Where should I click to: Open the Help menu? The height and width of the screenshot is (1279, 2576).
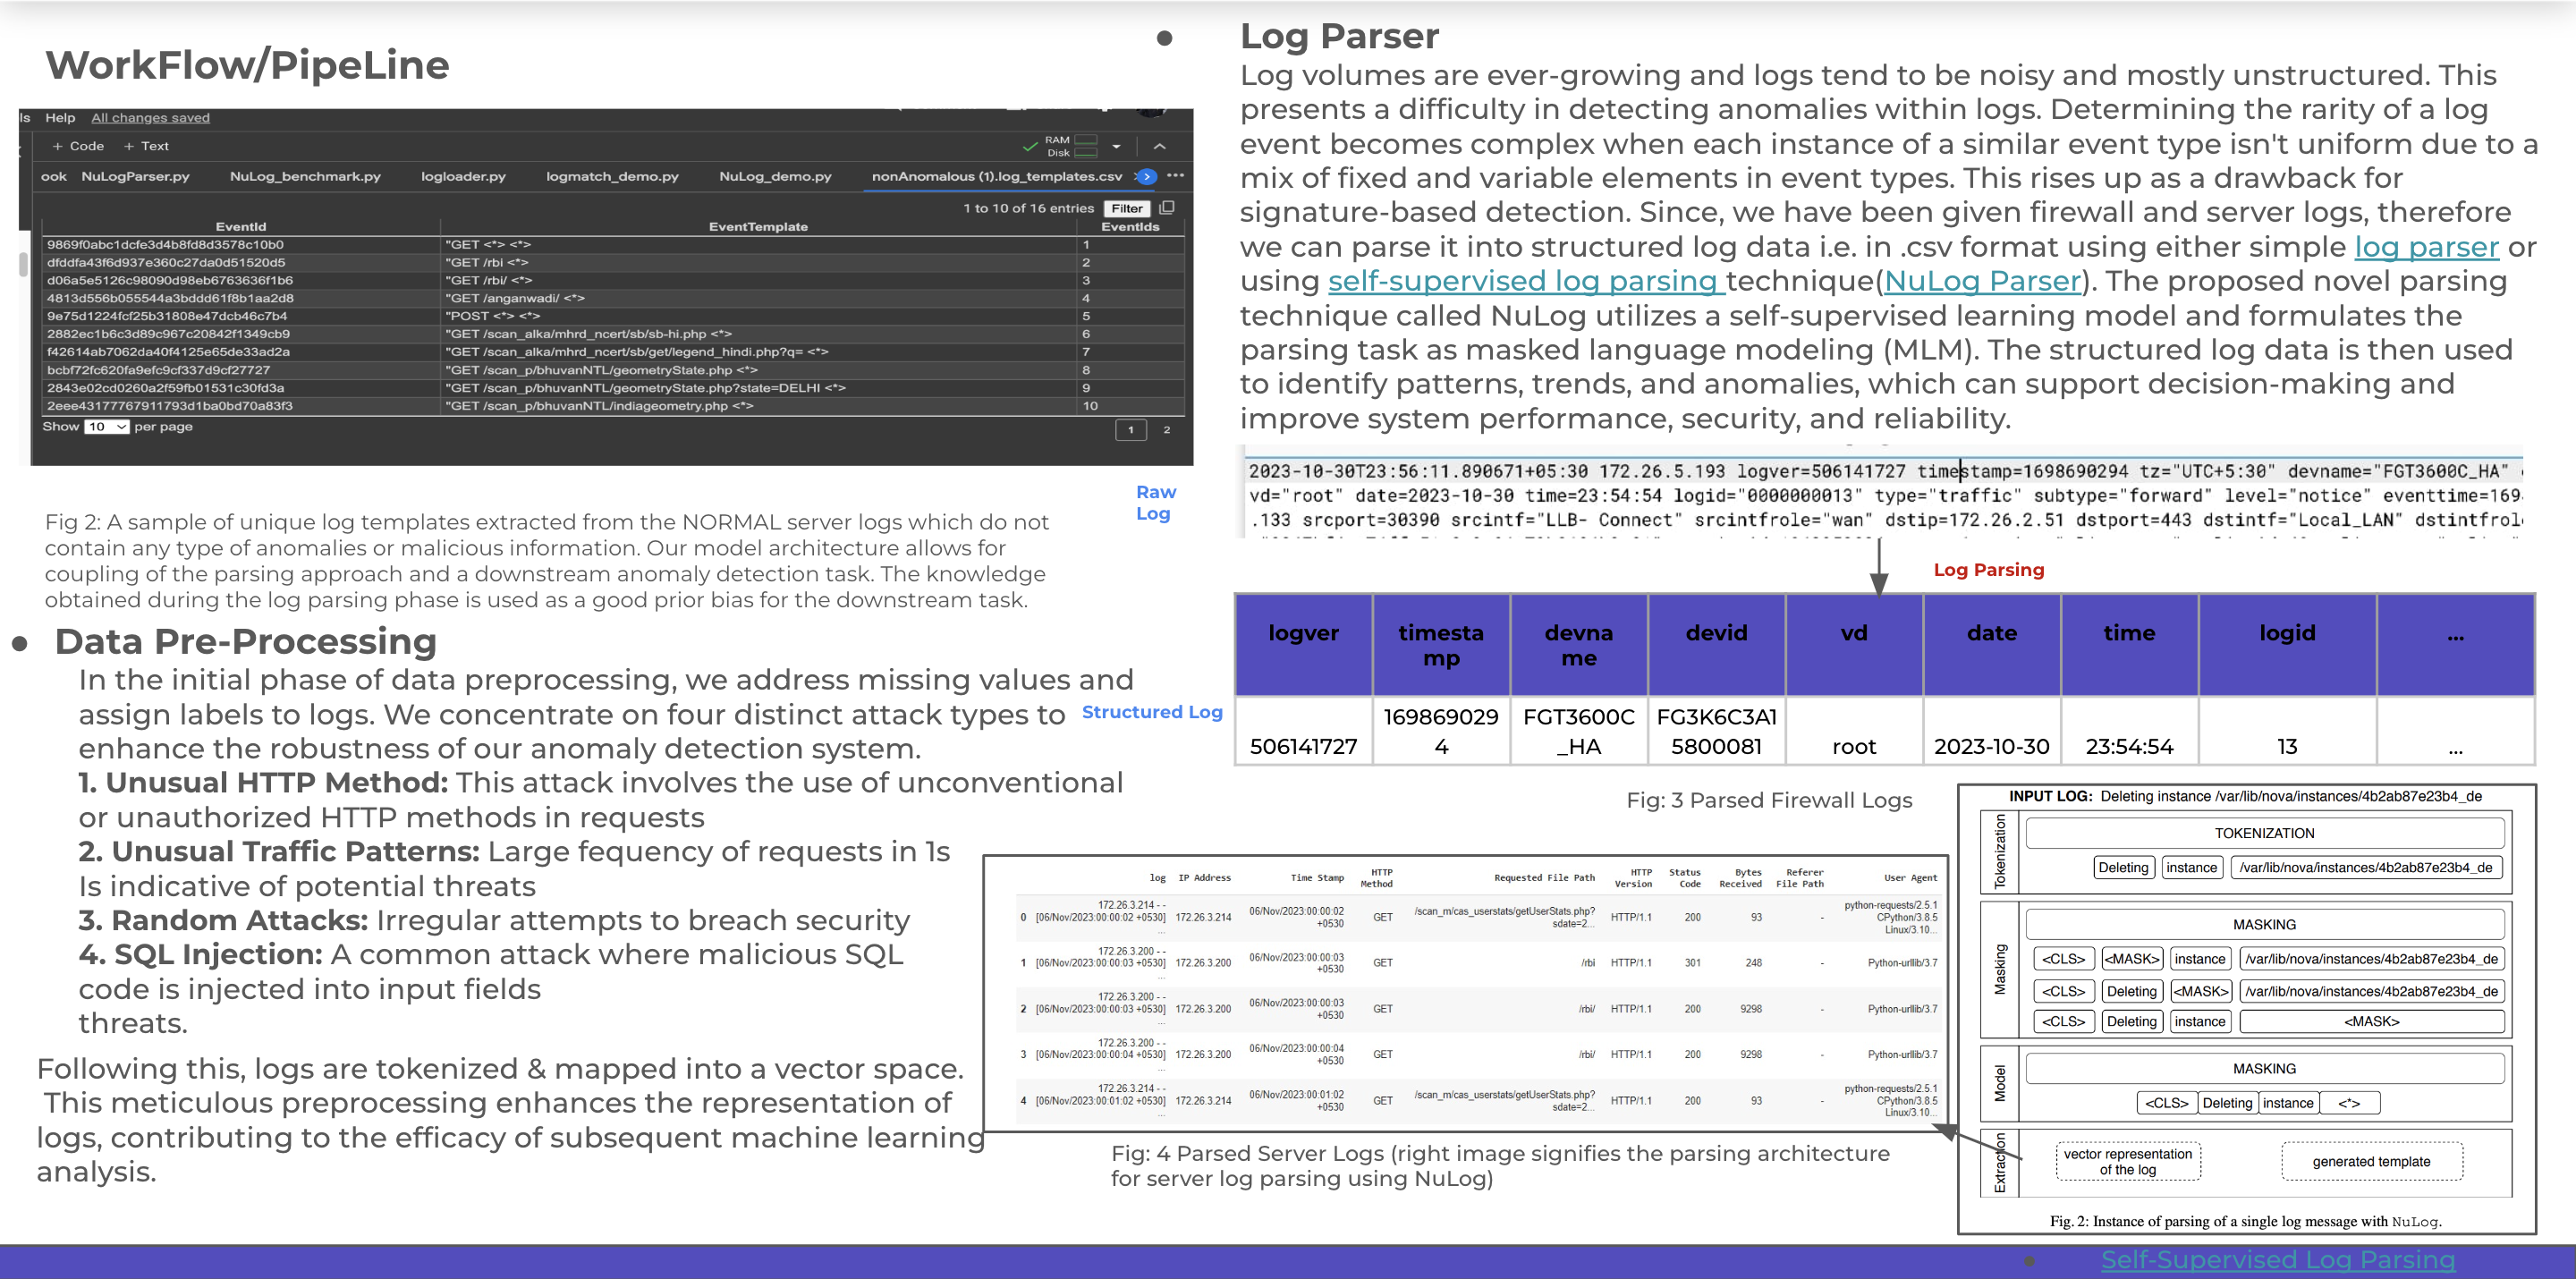pyautogui.click(x=60, y=117)
